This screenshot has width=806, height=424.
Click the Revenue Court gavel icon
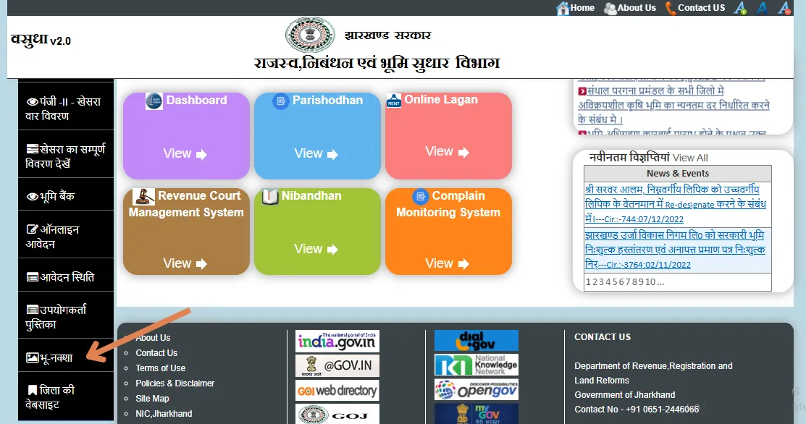(143, 196)
